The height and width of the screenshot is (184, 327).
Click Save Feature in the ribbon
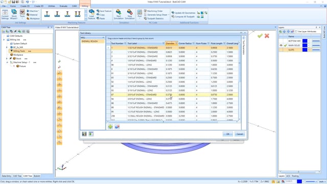pyautogui.click(x=104, y=11)
